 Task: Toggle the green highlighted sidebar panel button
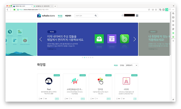coord(167,10)
